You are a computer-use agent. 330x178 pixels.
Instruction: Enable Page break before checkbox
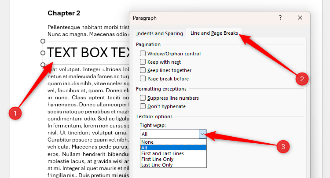(x=143, y=79)
